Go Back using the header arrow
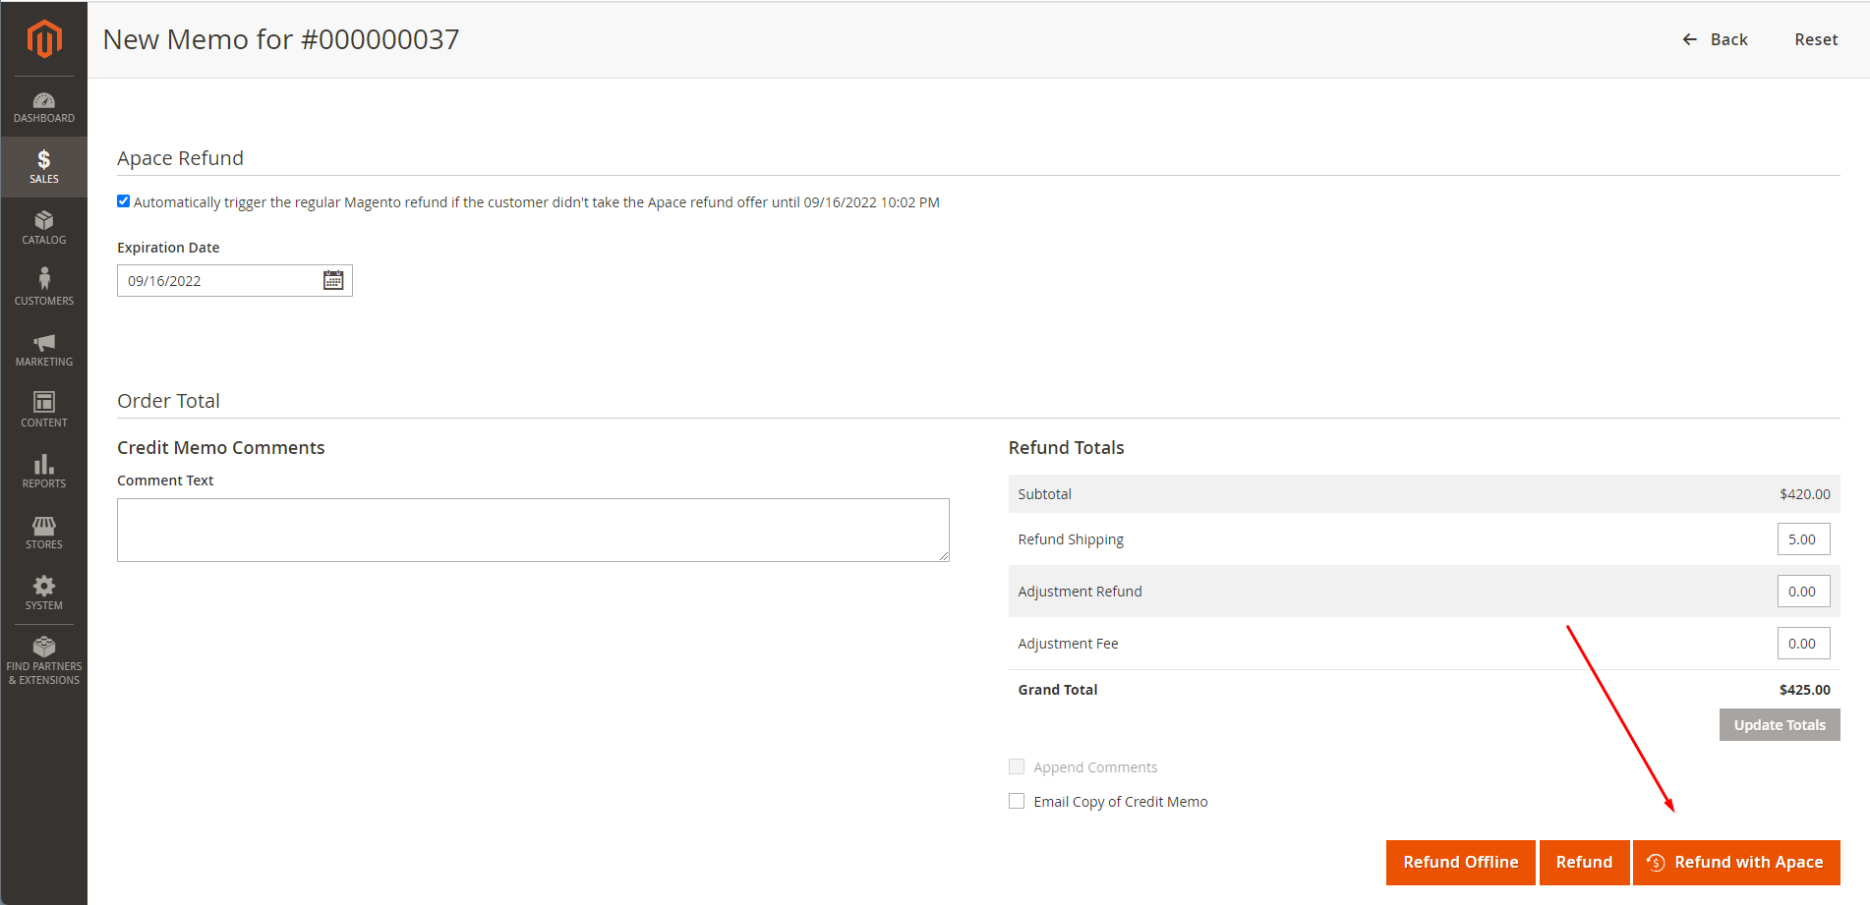Screen dimensions: 1870x905 (1715, 39)
